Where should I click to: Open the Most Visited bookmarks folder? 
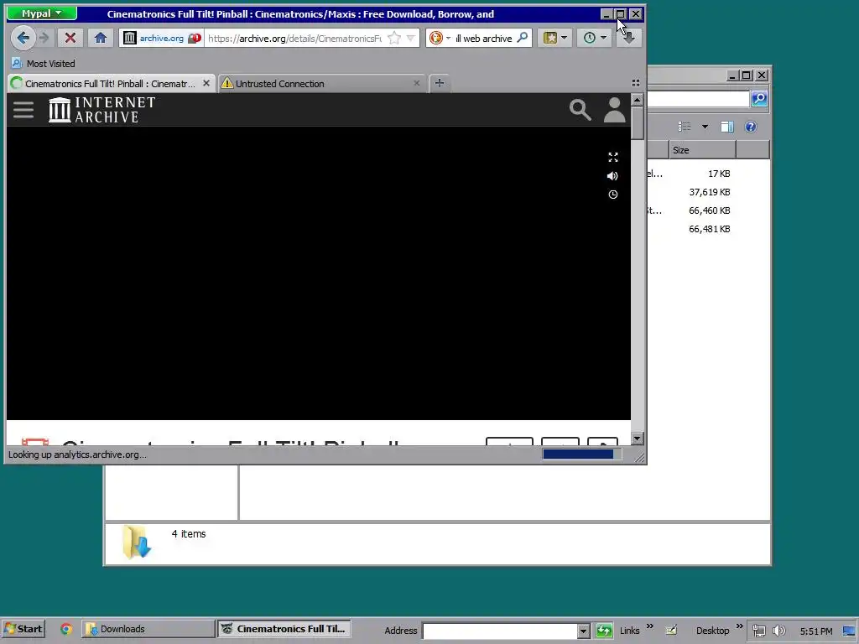coord(44,64)
